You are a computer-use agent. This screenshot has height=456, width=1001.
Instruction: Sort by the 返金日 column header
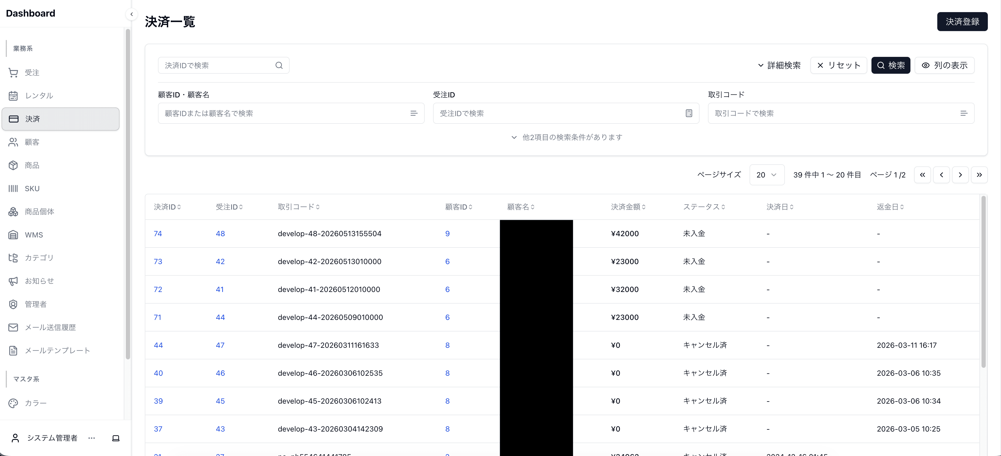pos(890,207)
